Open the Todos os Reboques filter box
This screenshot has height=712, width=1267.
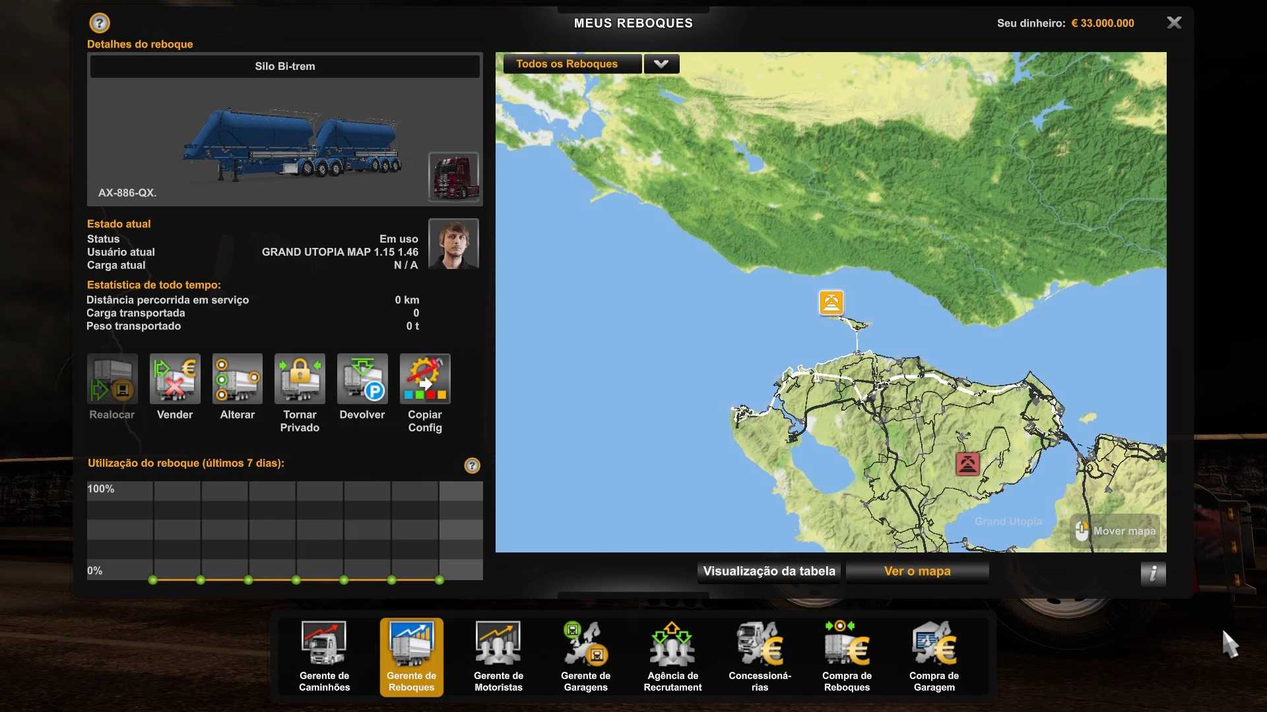pyautogui.click(x=571, y=64)
